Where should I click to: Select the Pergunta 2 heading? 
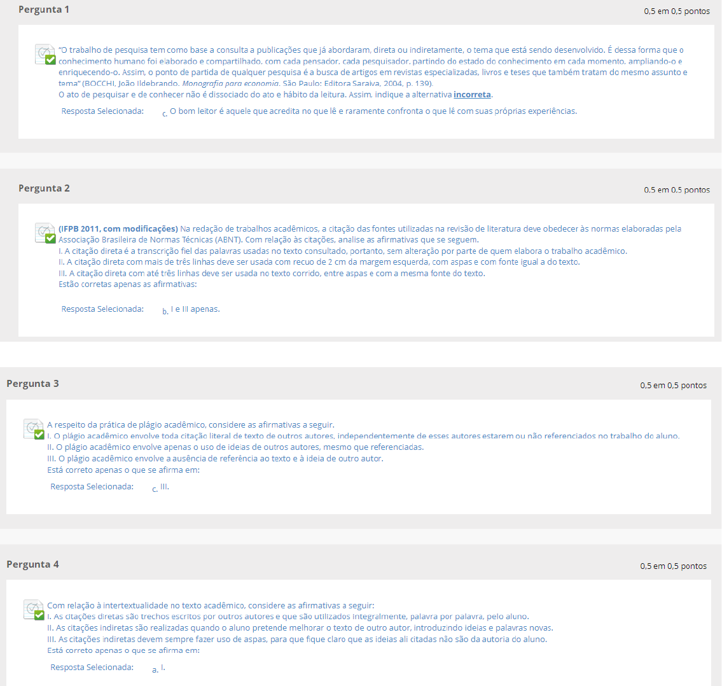[44, 188]
